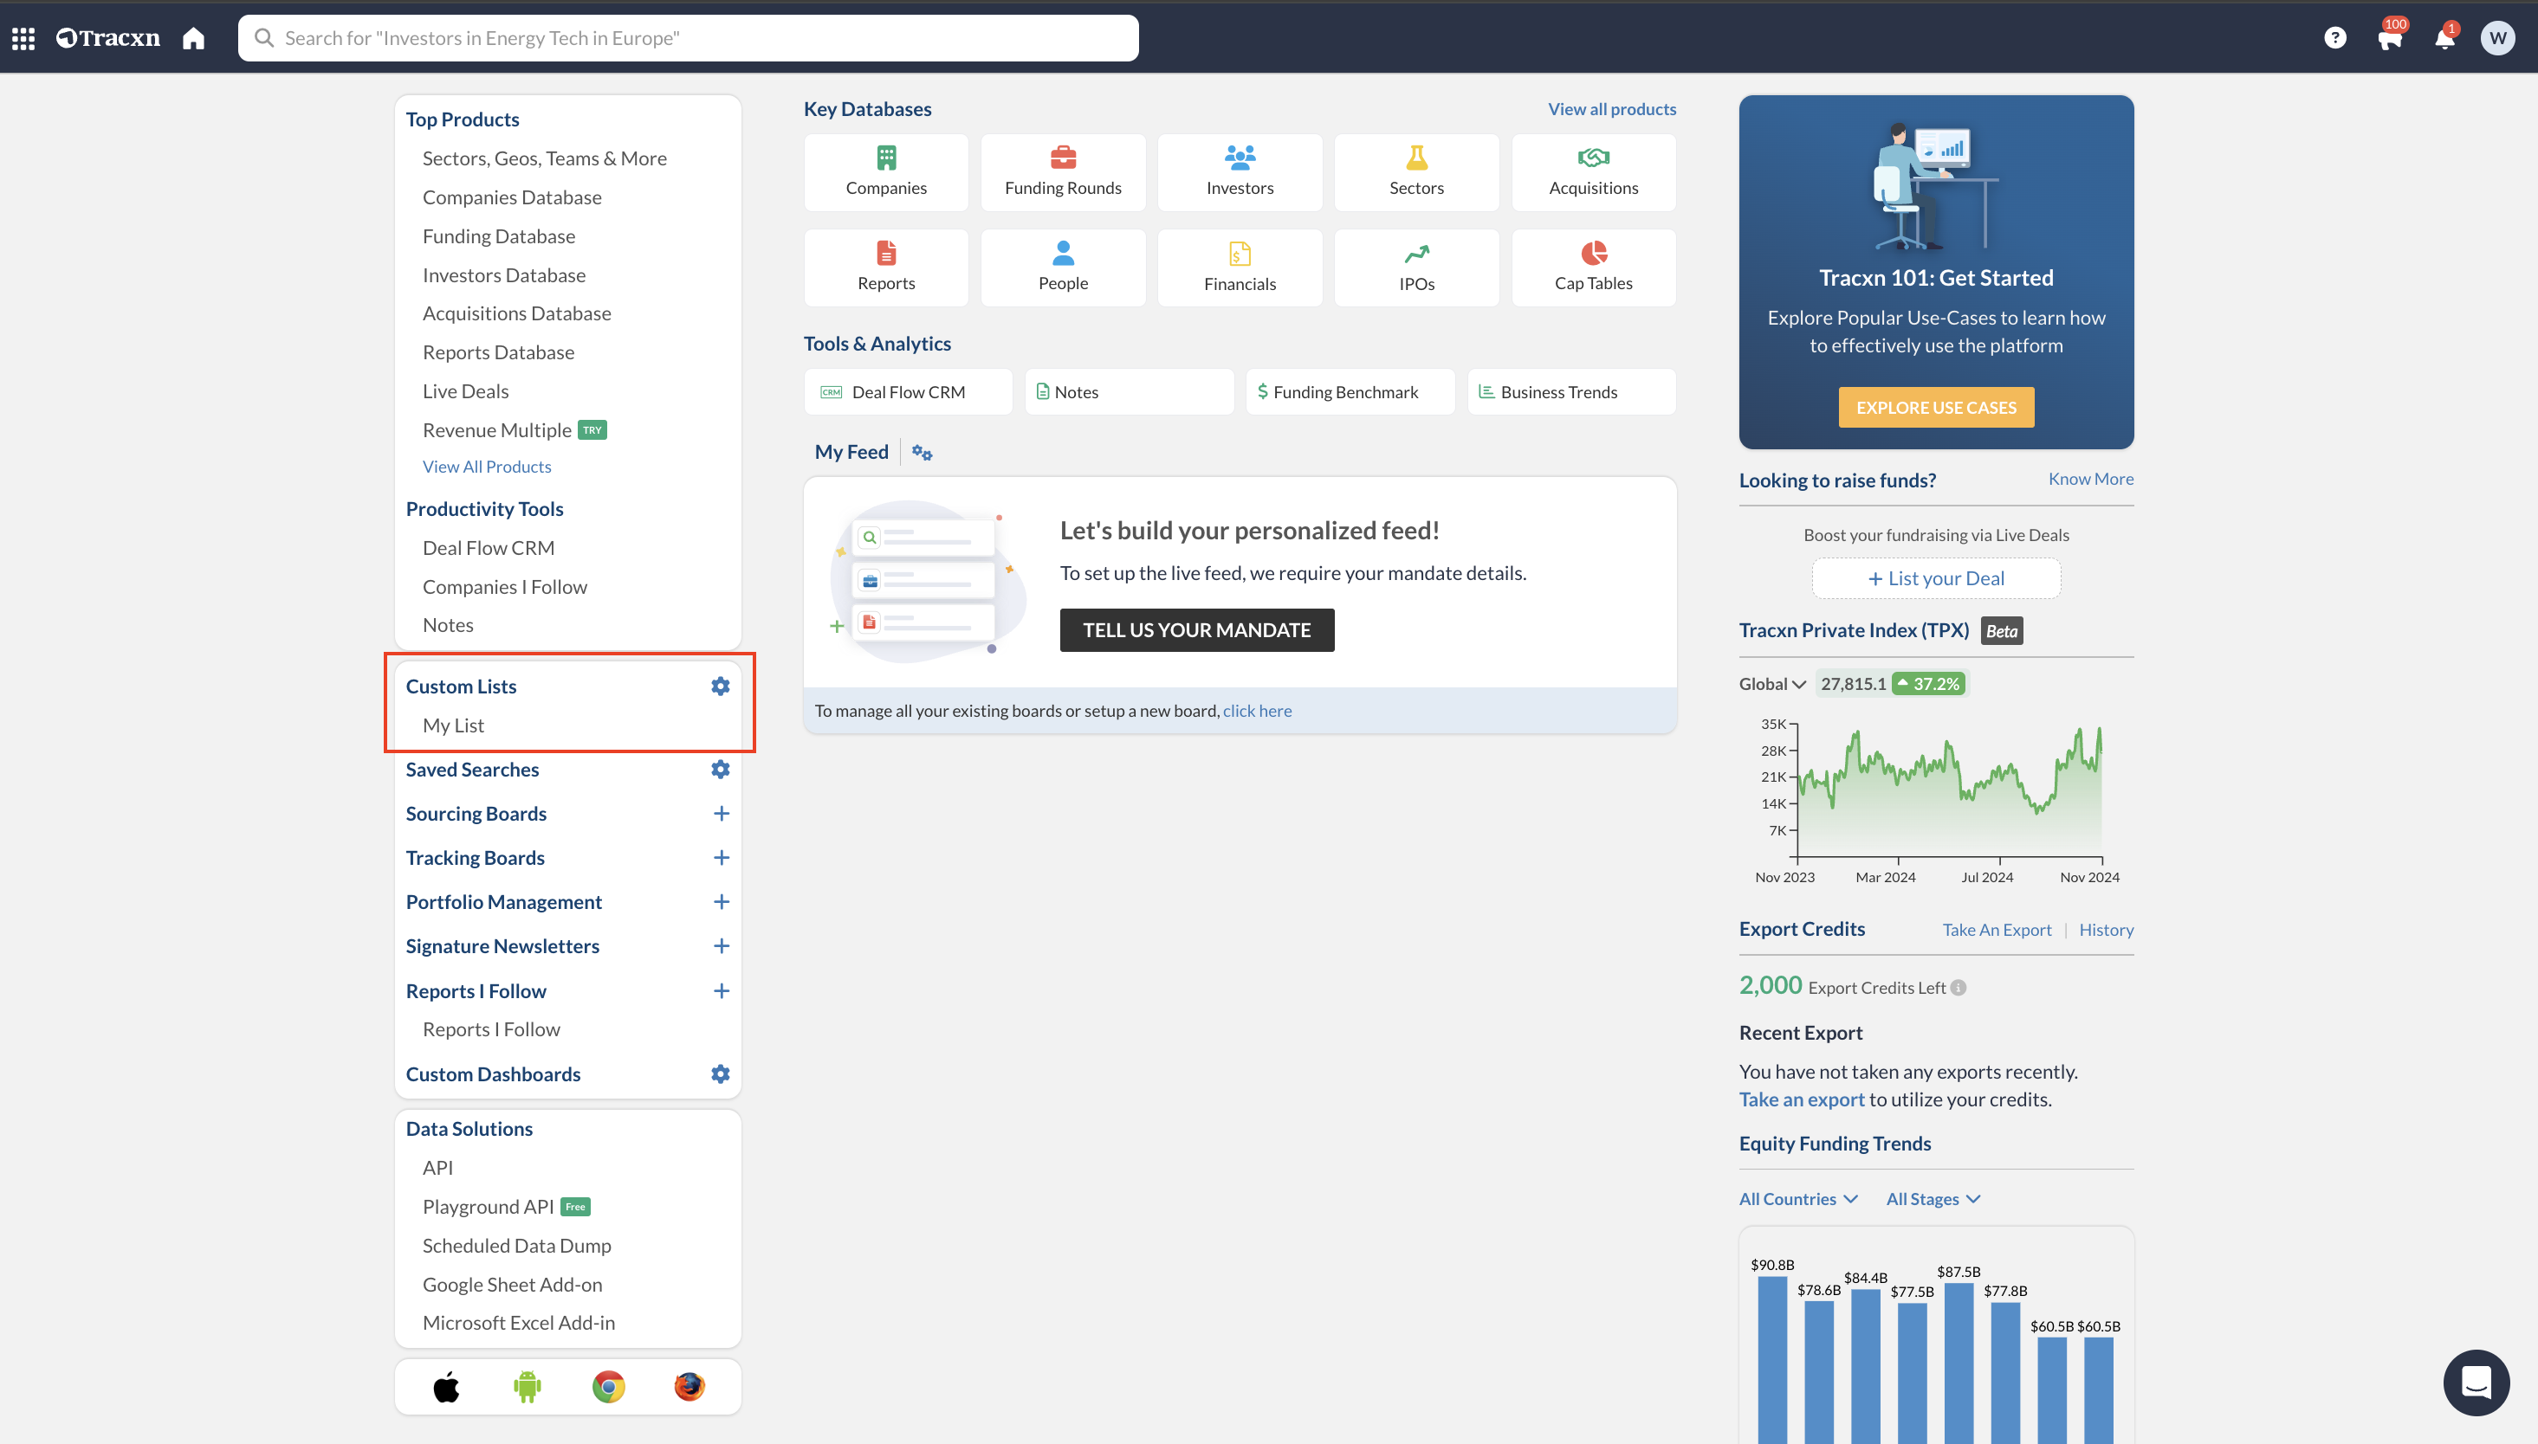2538x1444 pixels.
Task: Click the Explore Use Cases button
Action: [1935, 408]
